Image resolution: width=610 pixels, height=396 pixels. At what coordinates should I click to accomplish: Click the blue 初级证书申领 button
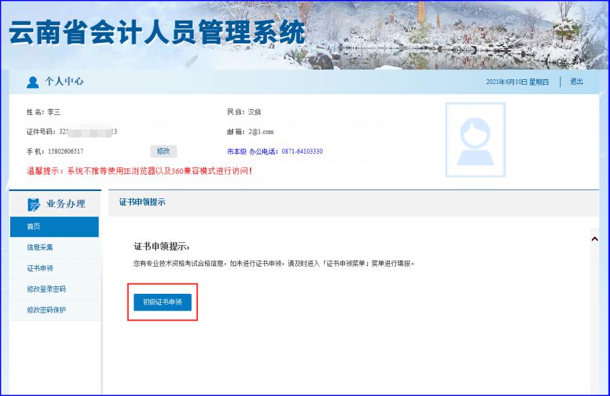tap(163, 302)
